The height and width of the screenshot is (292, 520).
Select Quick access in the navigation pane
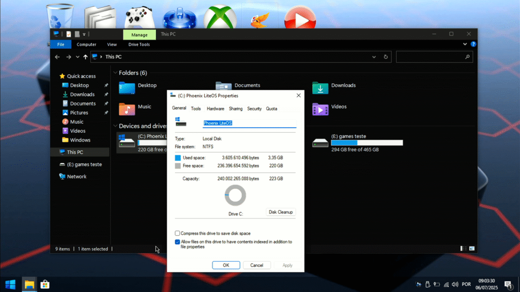(x=81, y=76)
